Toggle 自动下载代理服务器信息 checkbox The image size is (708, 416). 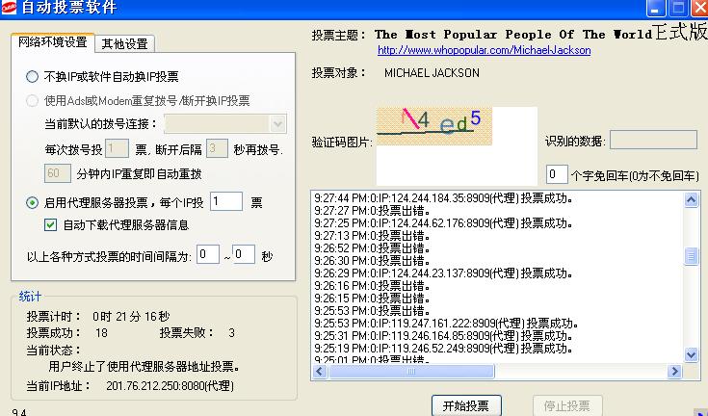tap(52, 224)
